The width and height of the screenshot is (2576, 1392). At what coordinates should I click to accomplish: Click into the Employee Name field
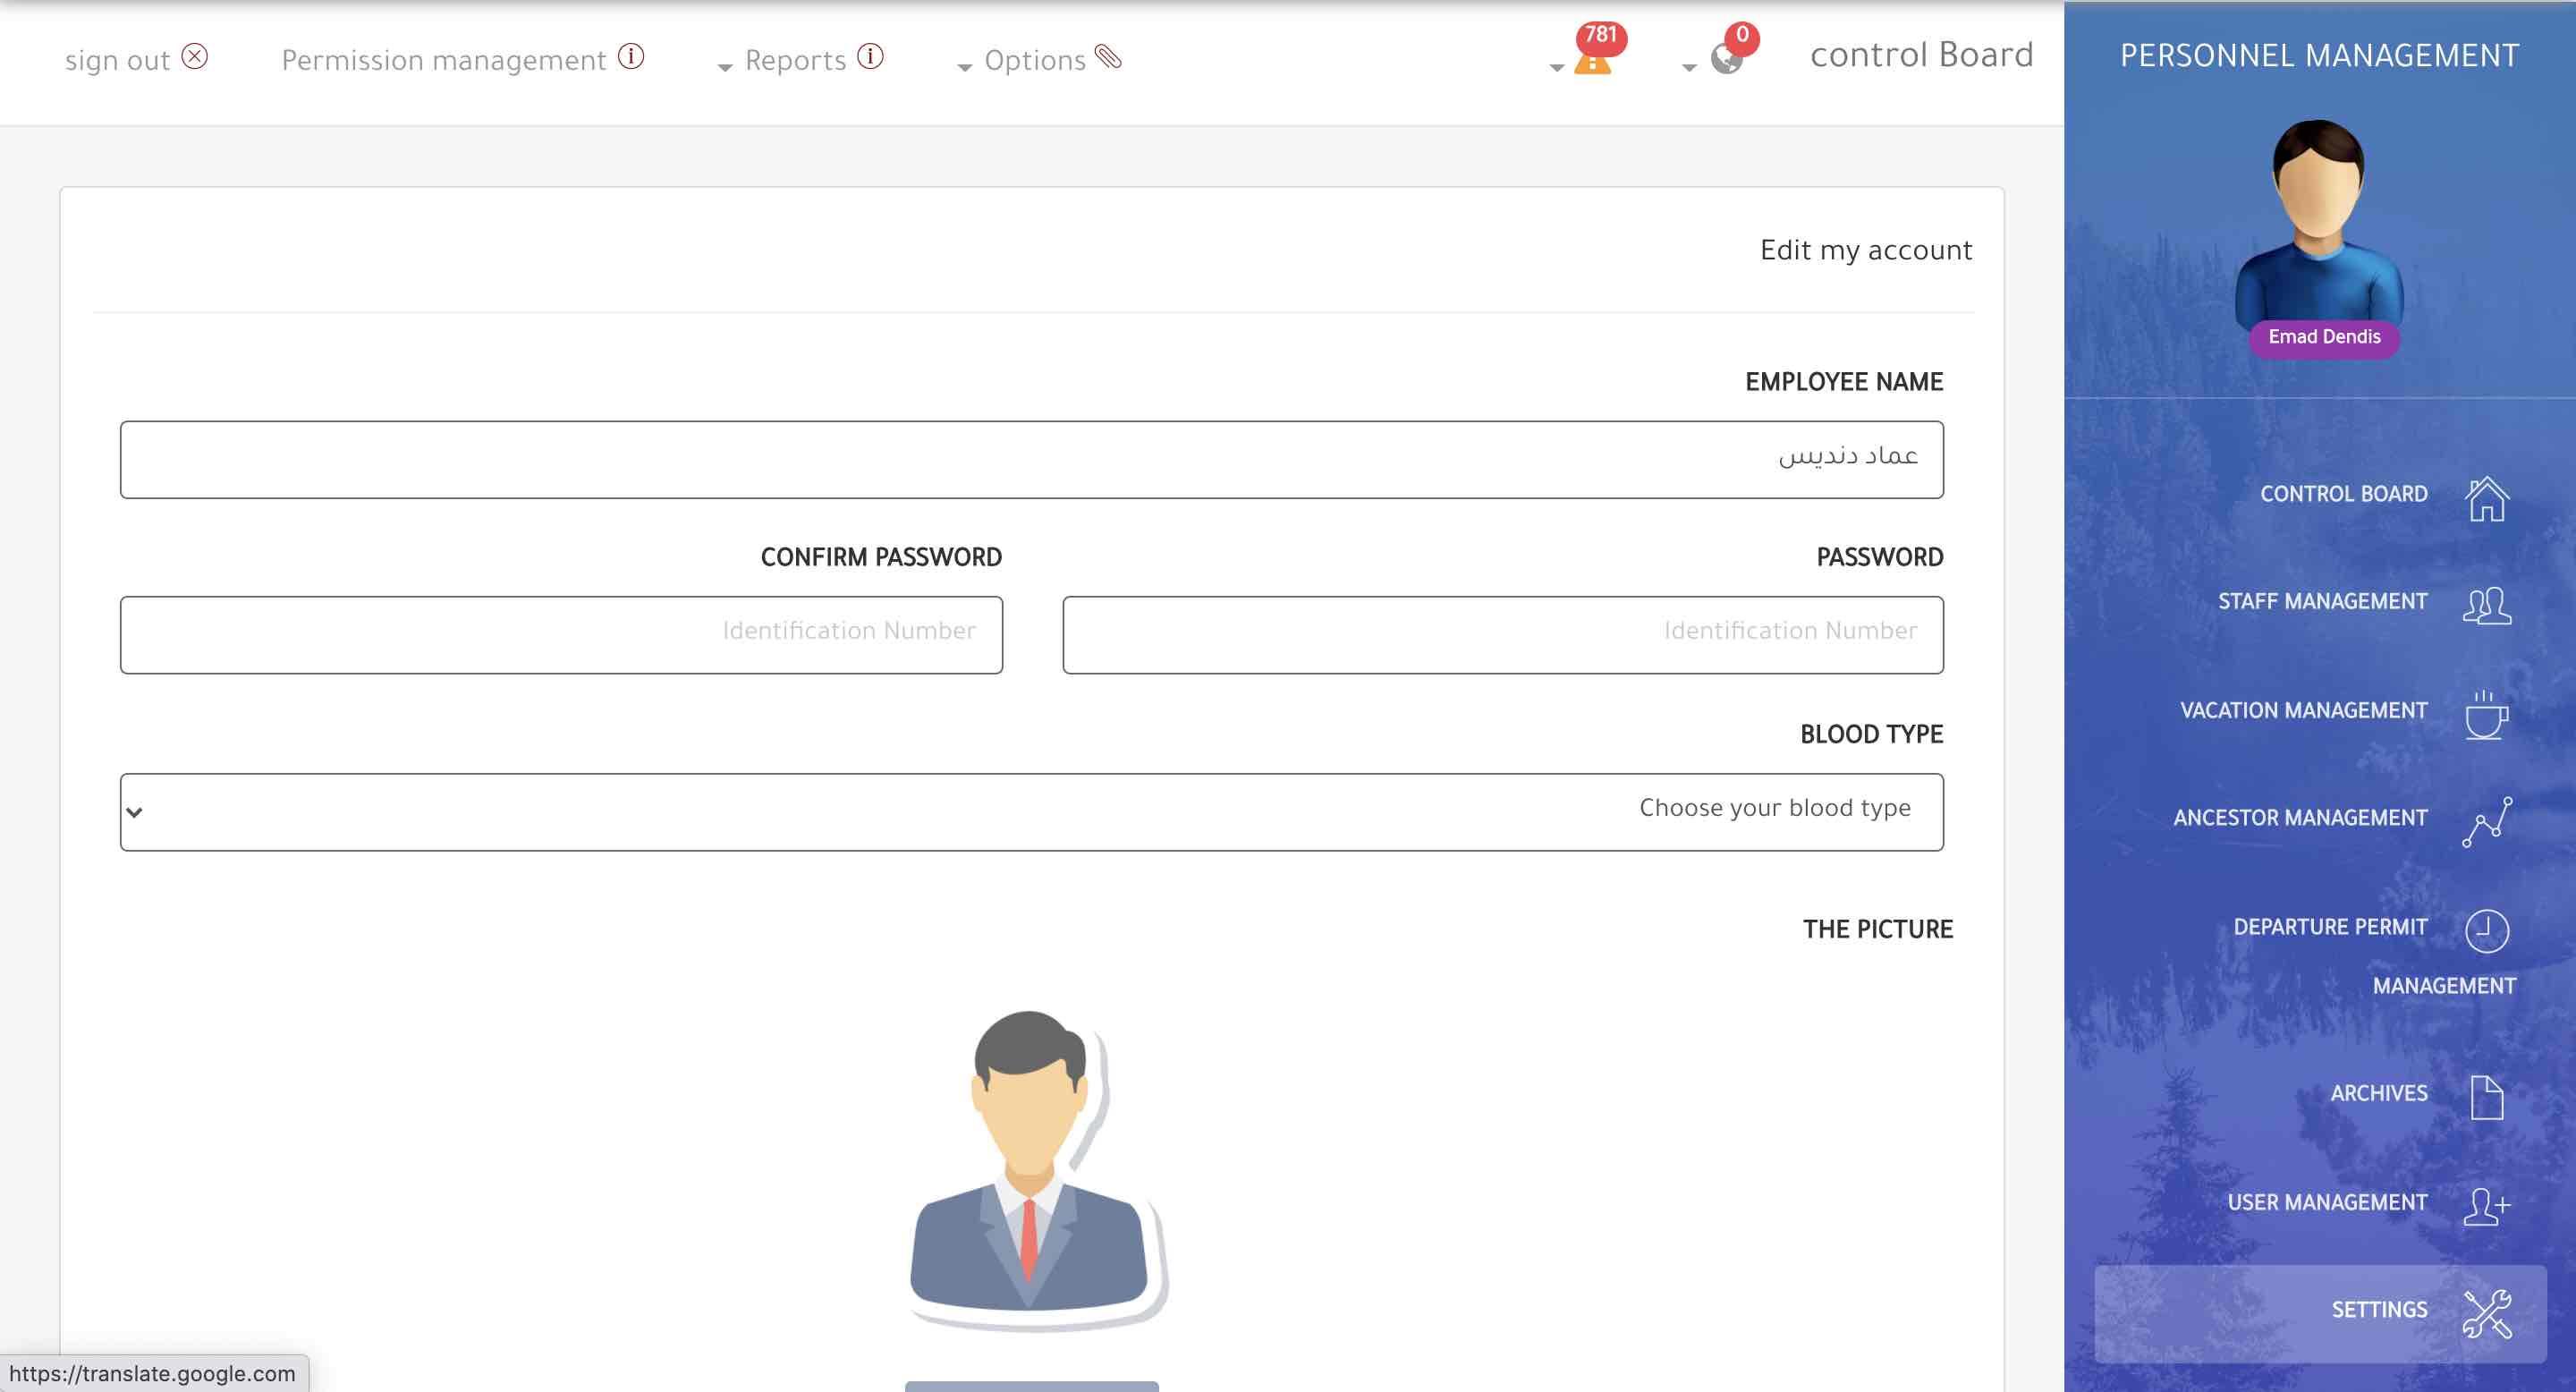point(1031,460)
